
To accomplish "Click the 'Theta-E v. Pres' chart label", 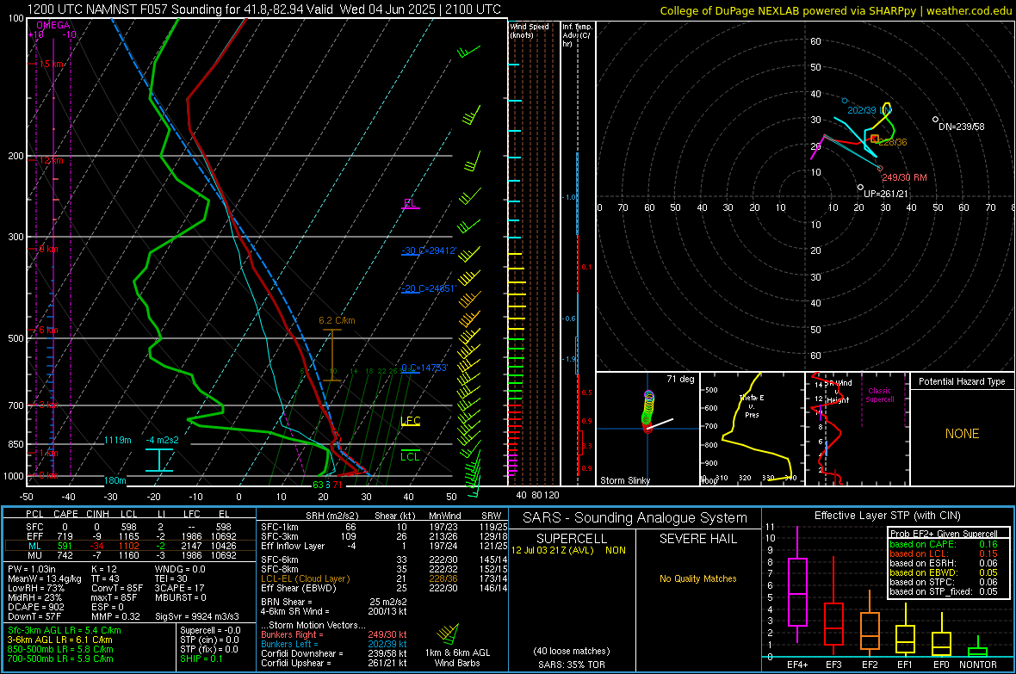I will point(752,405).
